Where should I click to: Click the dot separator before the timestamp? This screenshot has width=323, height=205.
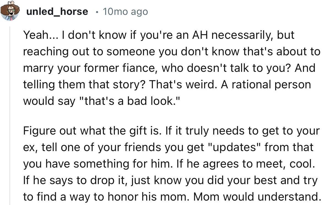click(x=97, y=12)
